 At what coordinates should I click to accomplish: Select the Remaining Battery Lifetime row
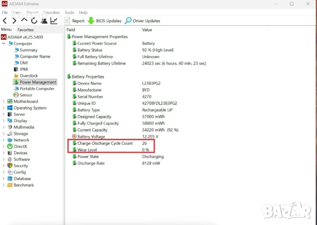139,63
